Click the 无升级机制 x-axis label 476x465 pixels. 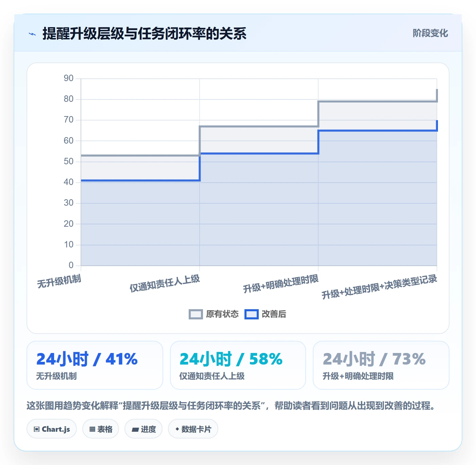point(59,282)
